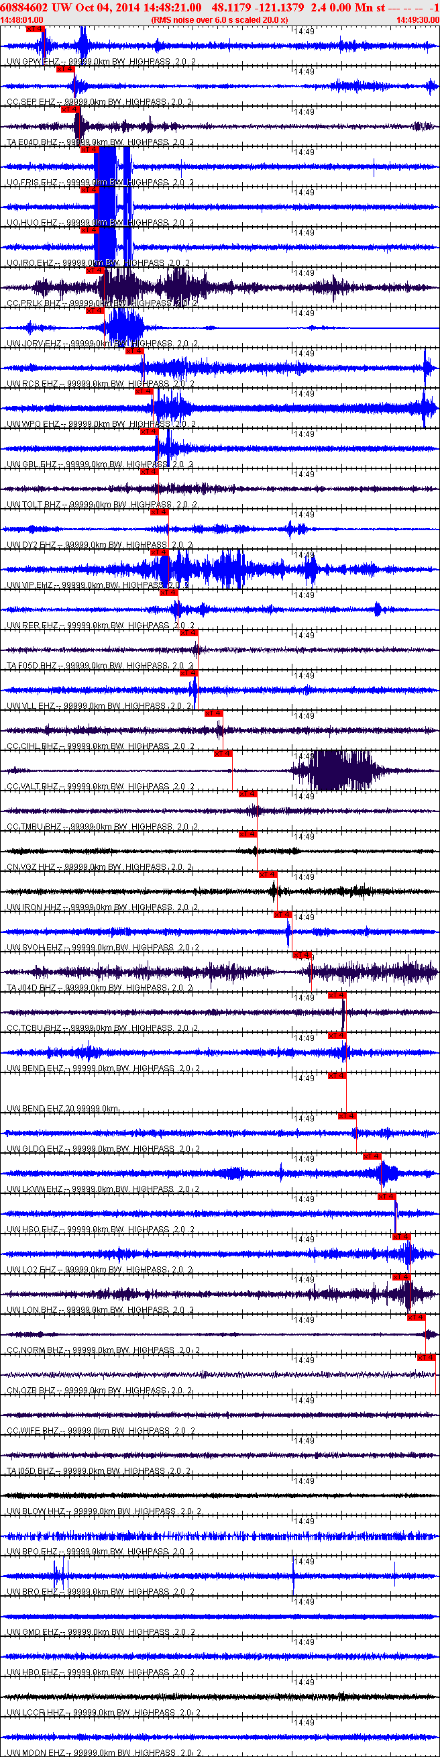This screenshot has height=1757, width=440.
Task: Select the CN.VGZ.HHZ station label
Action: pyautogui.click(x=99, y=867)
